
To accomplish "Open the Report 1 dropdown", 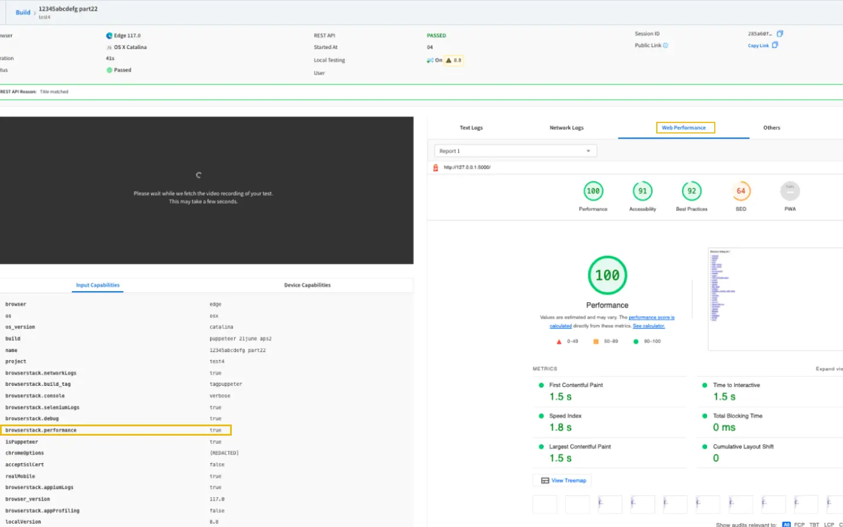I will (x=515, y=151).
